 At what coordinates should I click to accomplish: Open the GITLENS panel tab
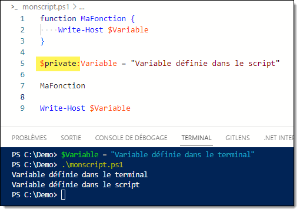pos(238,138)
